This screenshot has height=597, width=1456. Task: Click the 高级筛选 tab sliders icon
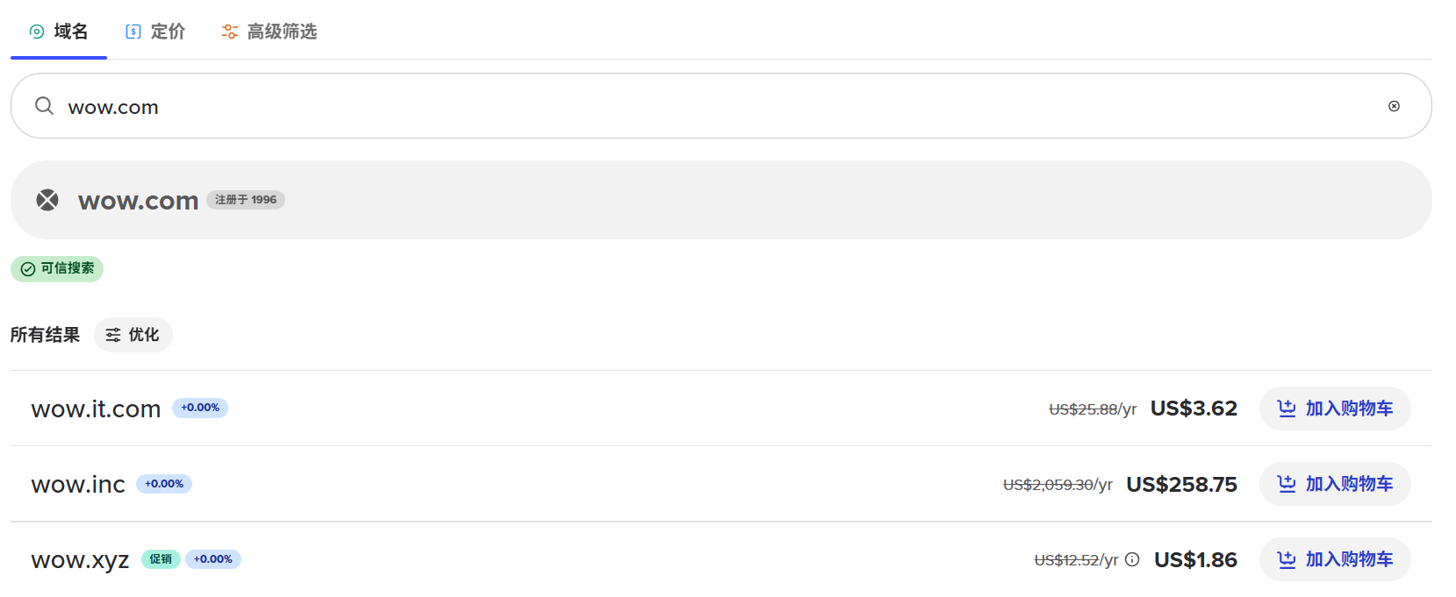(x=230, y=32)
